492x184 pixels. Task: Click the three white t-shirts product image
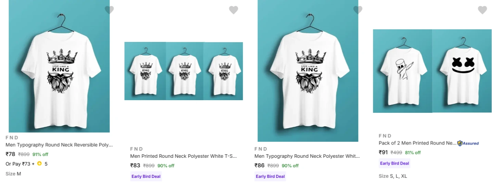click(184, 71)
